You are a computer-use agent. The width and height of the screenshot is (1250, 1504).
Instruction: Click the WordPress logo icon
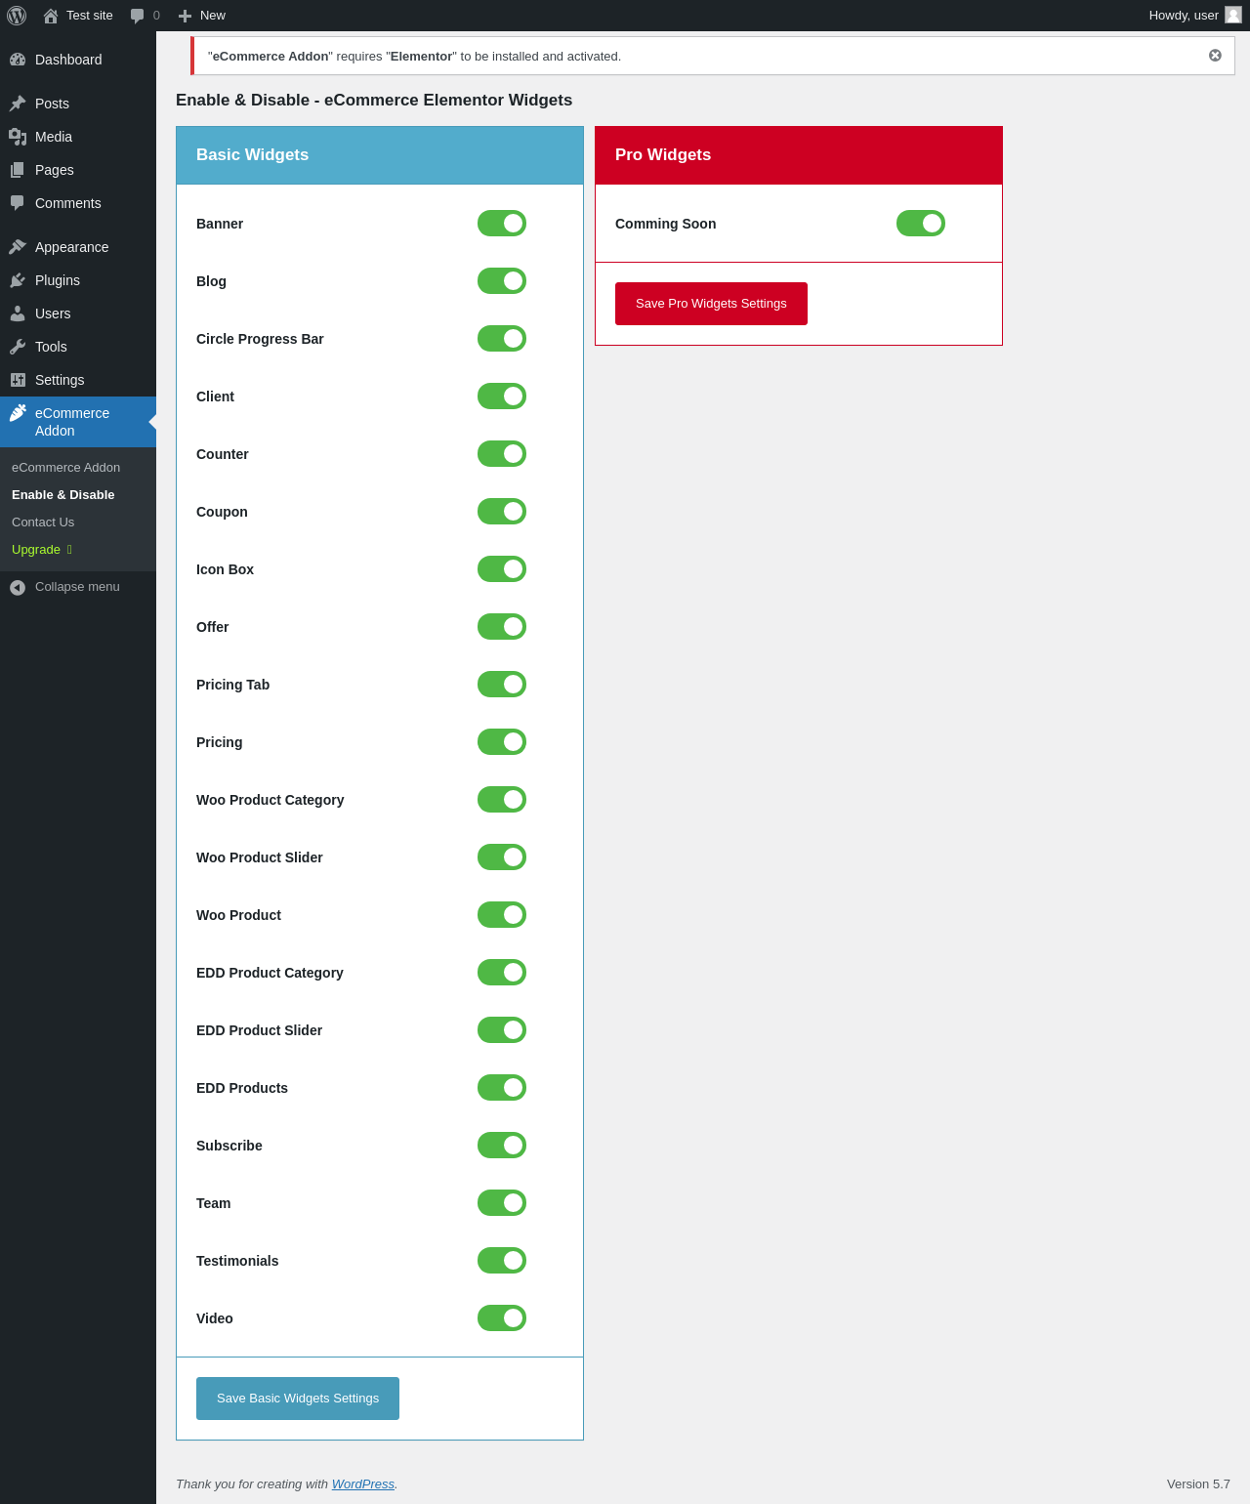pos(17,16)
